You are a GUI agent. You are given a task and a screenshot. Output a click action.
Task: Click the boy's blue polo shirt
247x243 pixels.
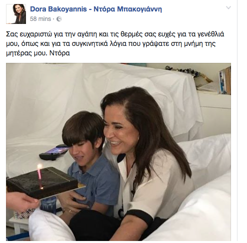pyautogui.click(x=93, y=181)
